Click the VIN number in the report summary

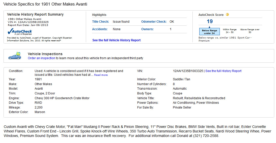click(33, 22)
